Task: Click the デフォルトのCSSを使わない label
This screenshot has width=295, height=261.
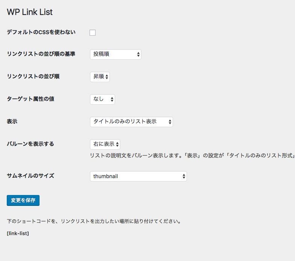Action: tap(41, 32)
